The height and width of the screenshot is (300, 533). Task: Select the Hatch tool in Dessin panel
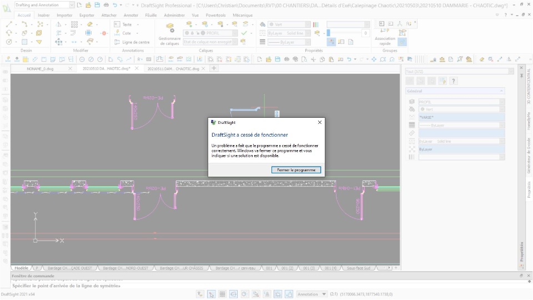click(x=24, y=42)
